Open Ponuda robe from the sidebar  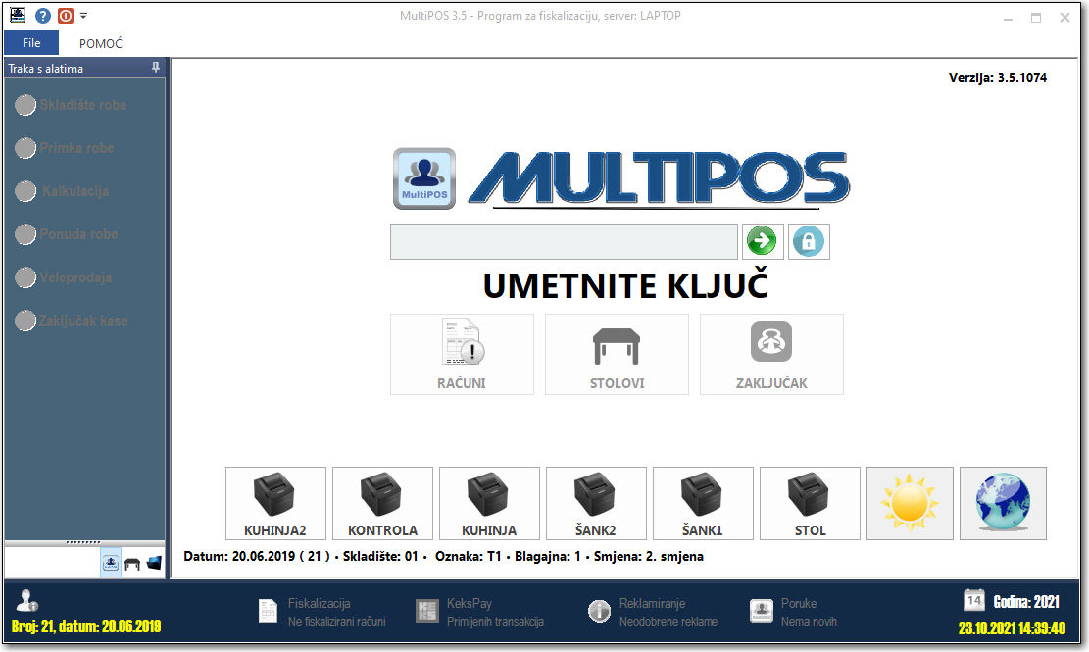(x=67, y=234)
